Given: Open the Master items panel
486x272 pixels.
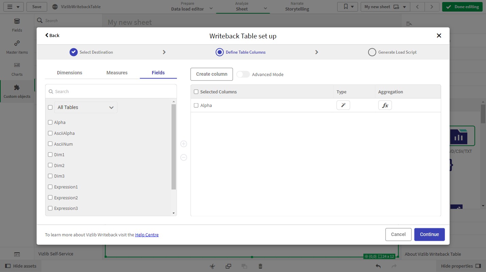Looking at the screenshot, I should point(17,47).
